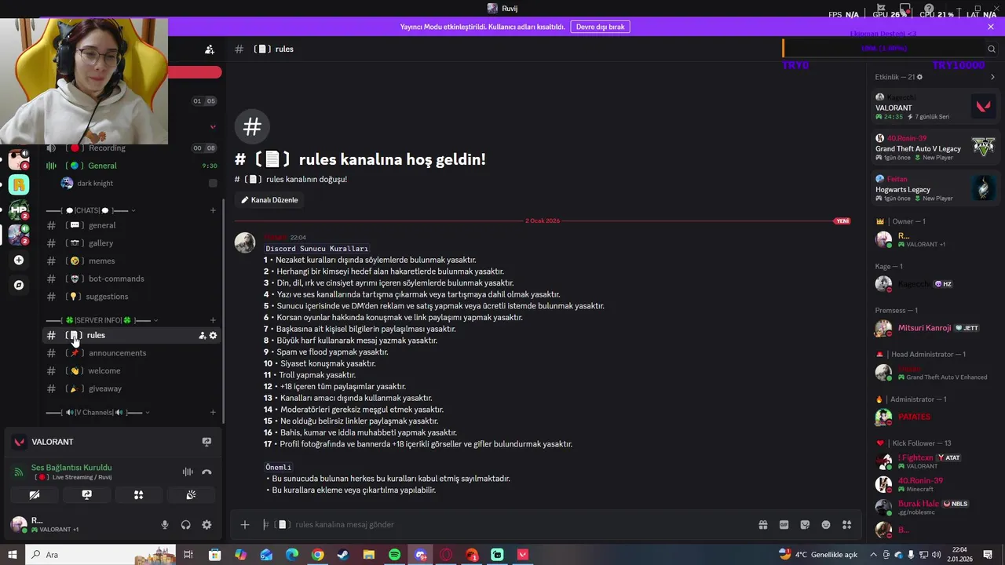
Task: Open sticker picker
Action: click(x=805, y=524)
